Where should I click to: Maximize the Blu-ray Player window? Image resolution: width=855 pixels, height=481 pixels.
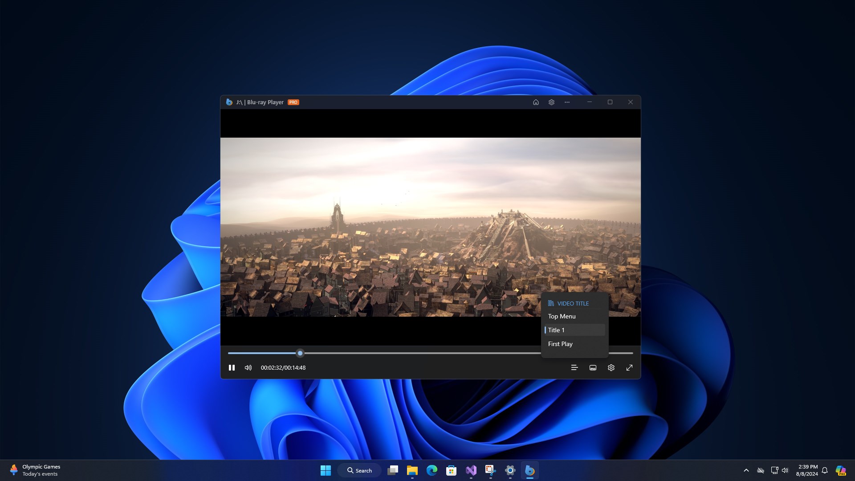[x=610, y=102]
